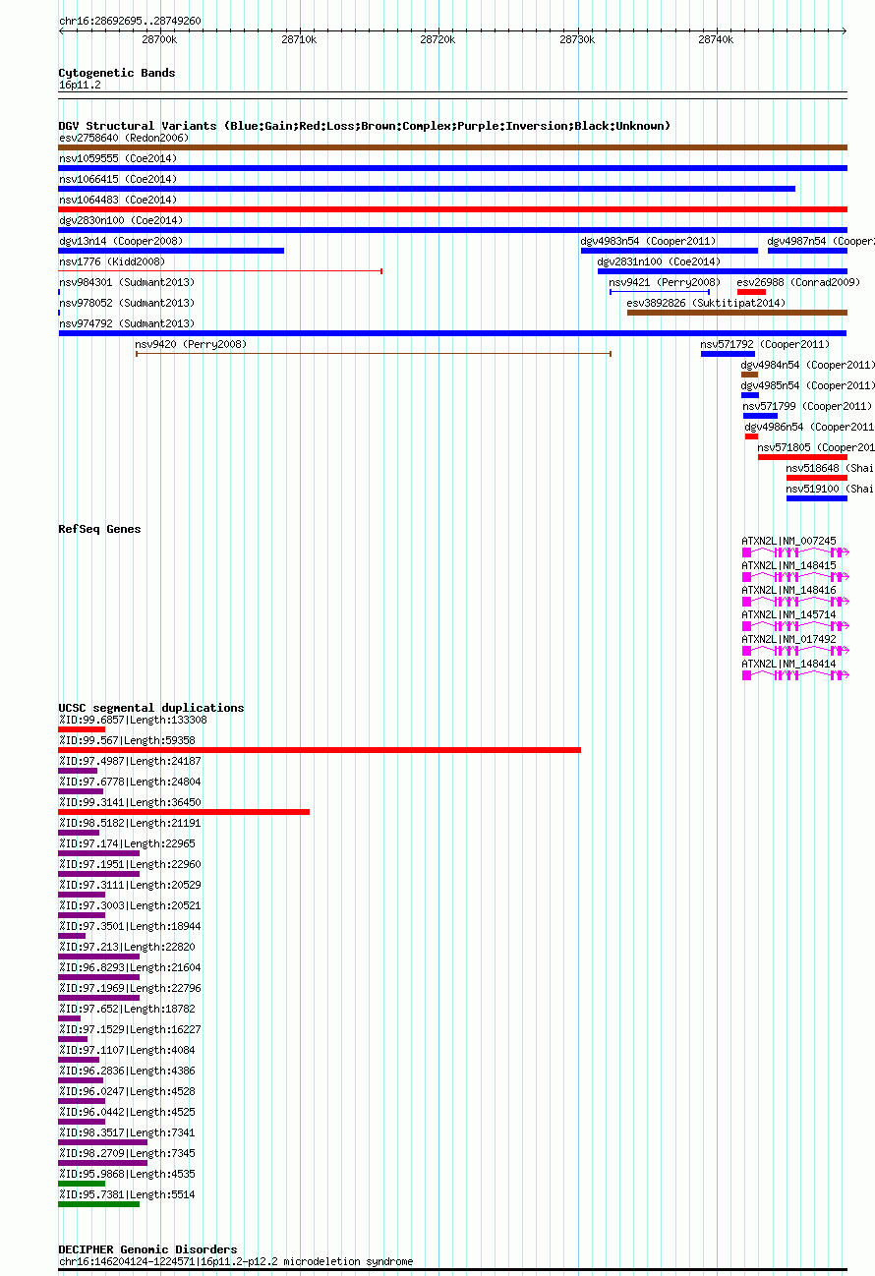This screenshot has width=875, height=1276.
Task: Open ATXN2L transcript NM_145714
Action: coord(794,626)
